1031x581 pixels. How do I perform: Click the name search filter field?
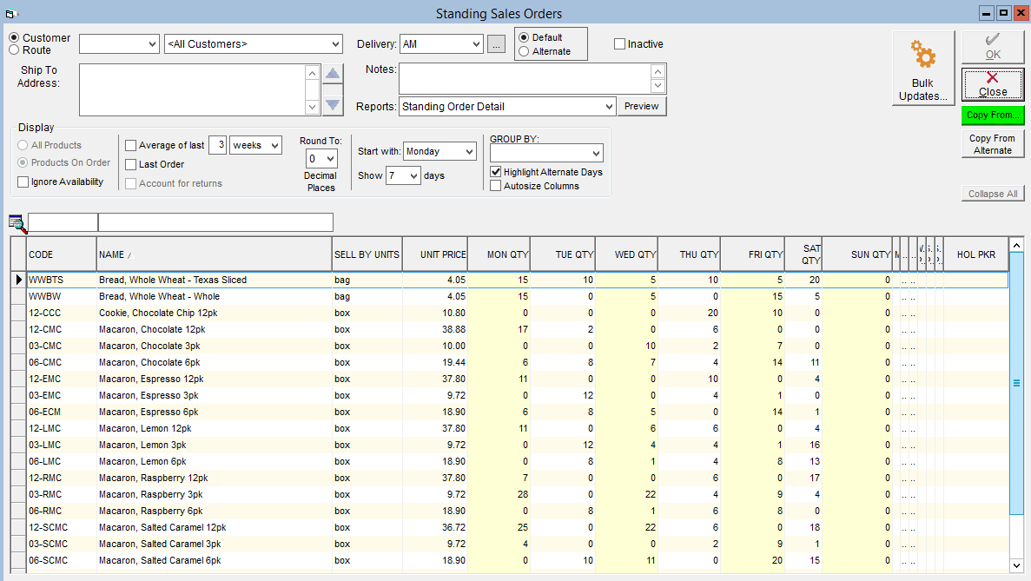click(215, 222)
